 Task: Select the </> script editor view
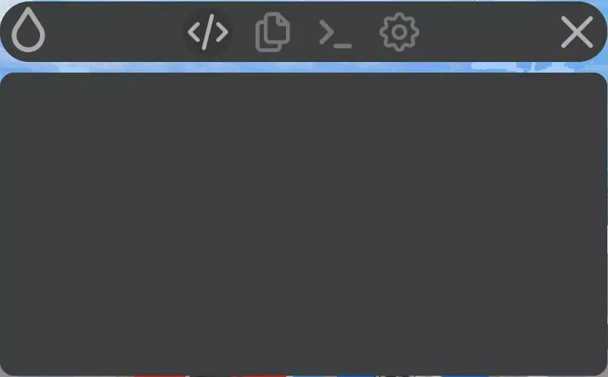pos(208,32)
